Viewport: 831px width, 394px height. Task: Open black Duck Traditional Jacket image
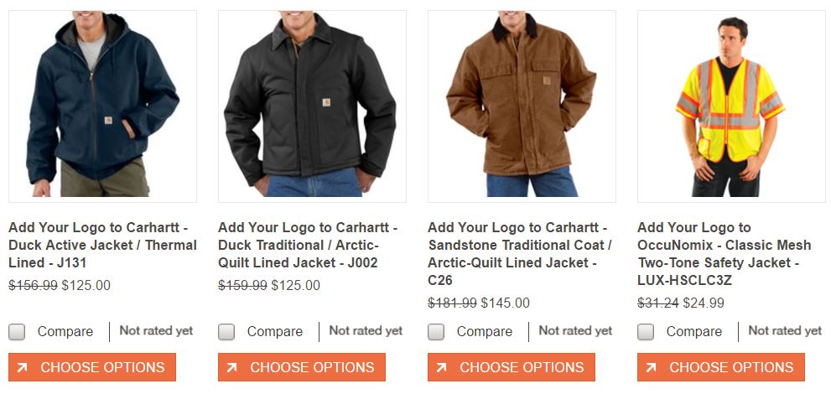pos(312,106)
